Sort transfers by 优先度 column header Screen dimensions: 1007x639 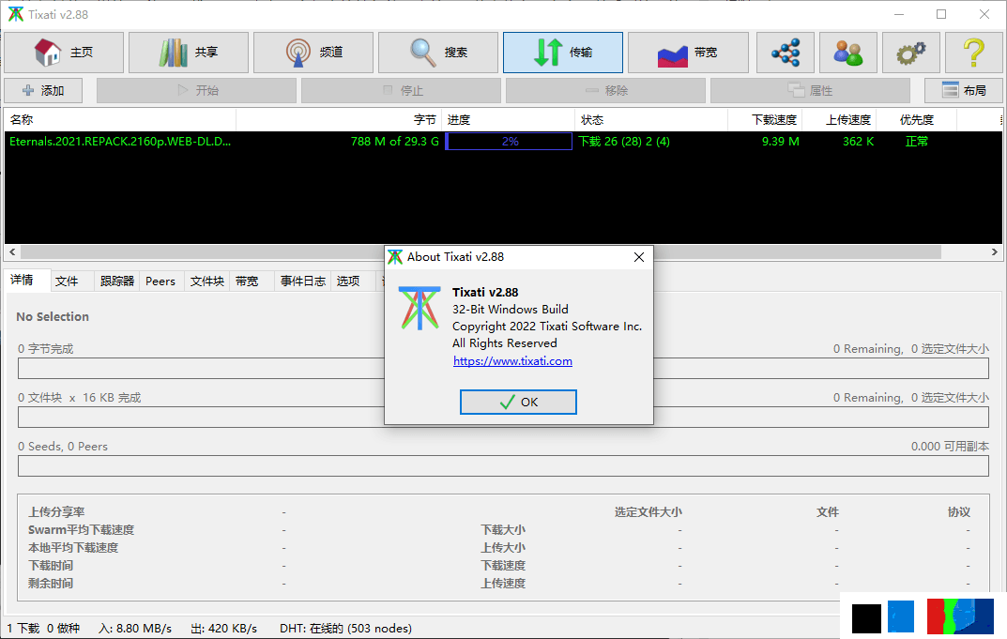917,120
